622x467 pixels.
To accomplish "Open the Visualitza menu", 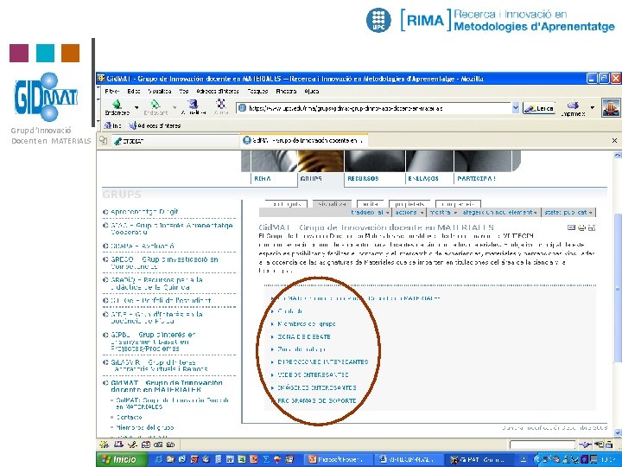I will 160,91.
